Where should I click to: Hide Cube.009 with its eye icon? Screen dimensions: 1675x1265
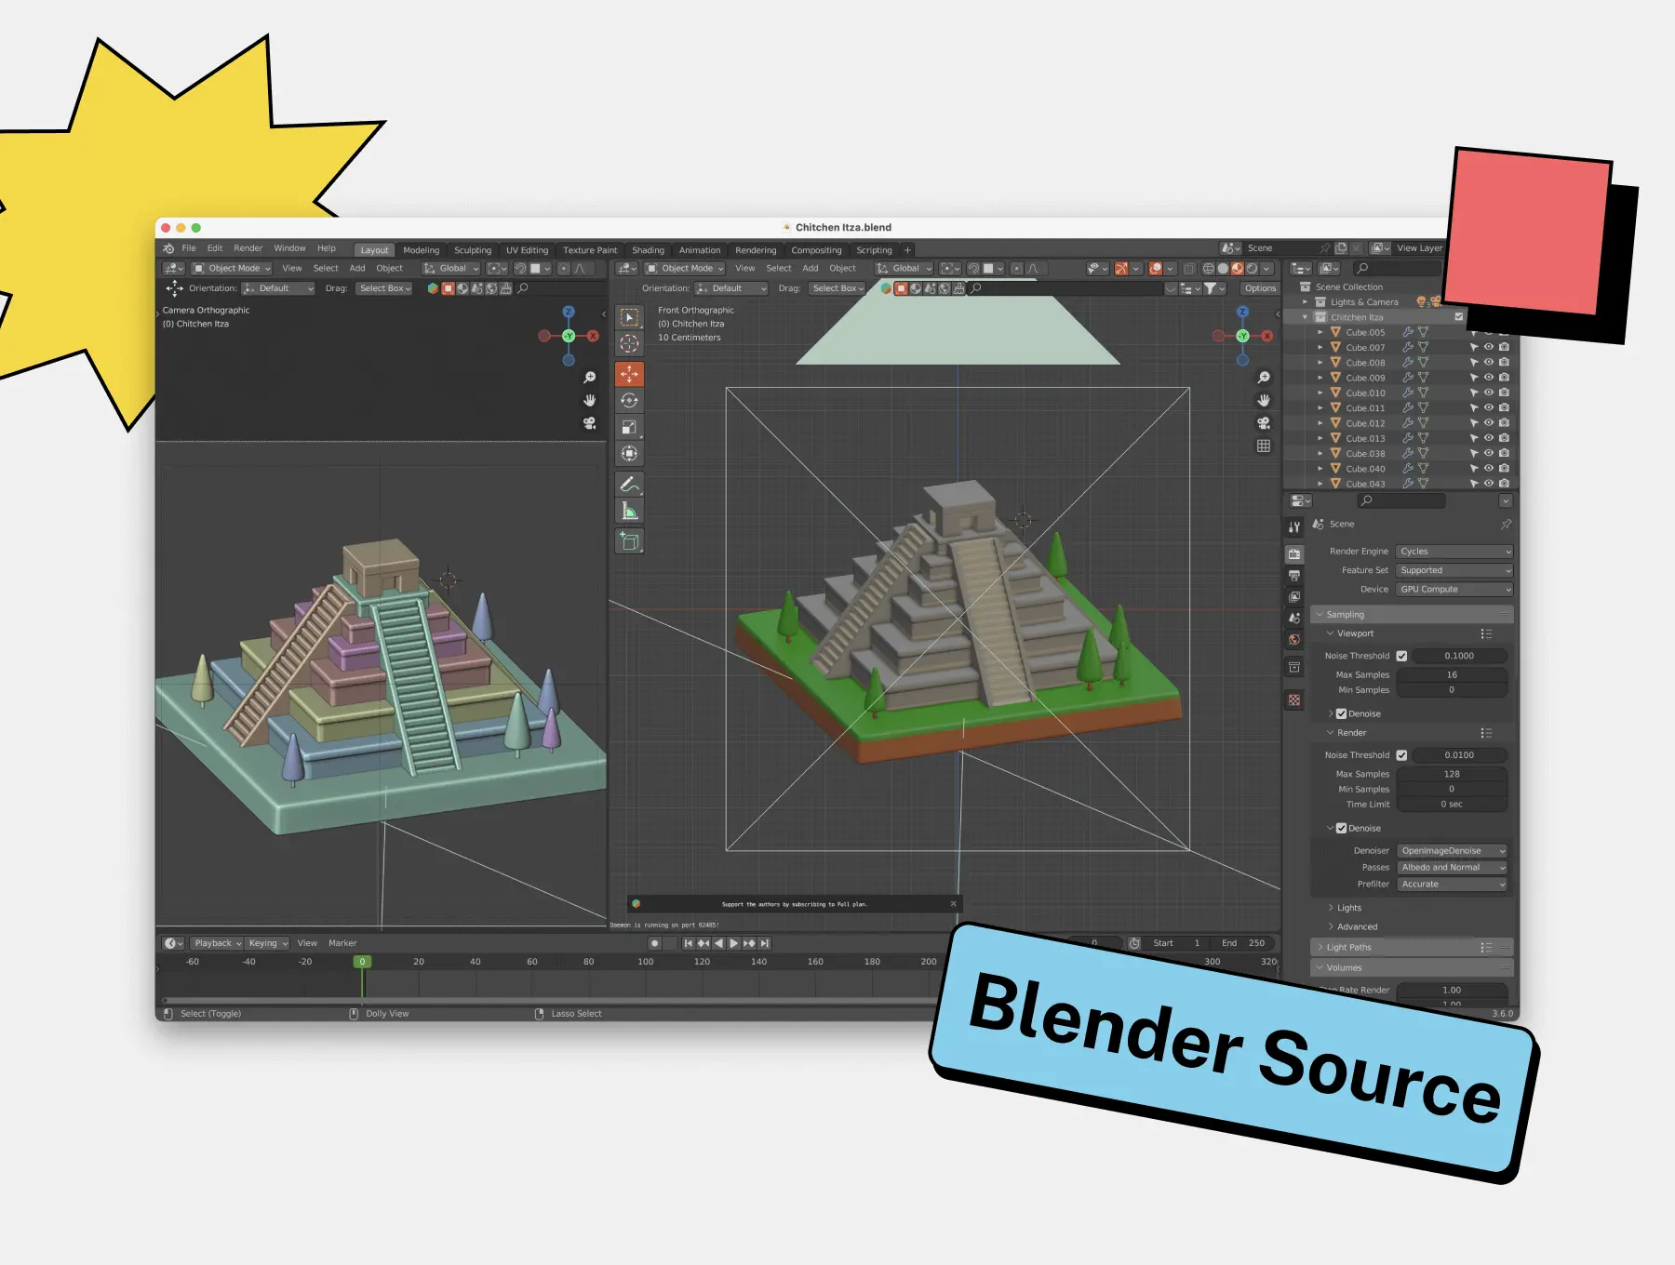click(1489, 378)
